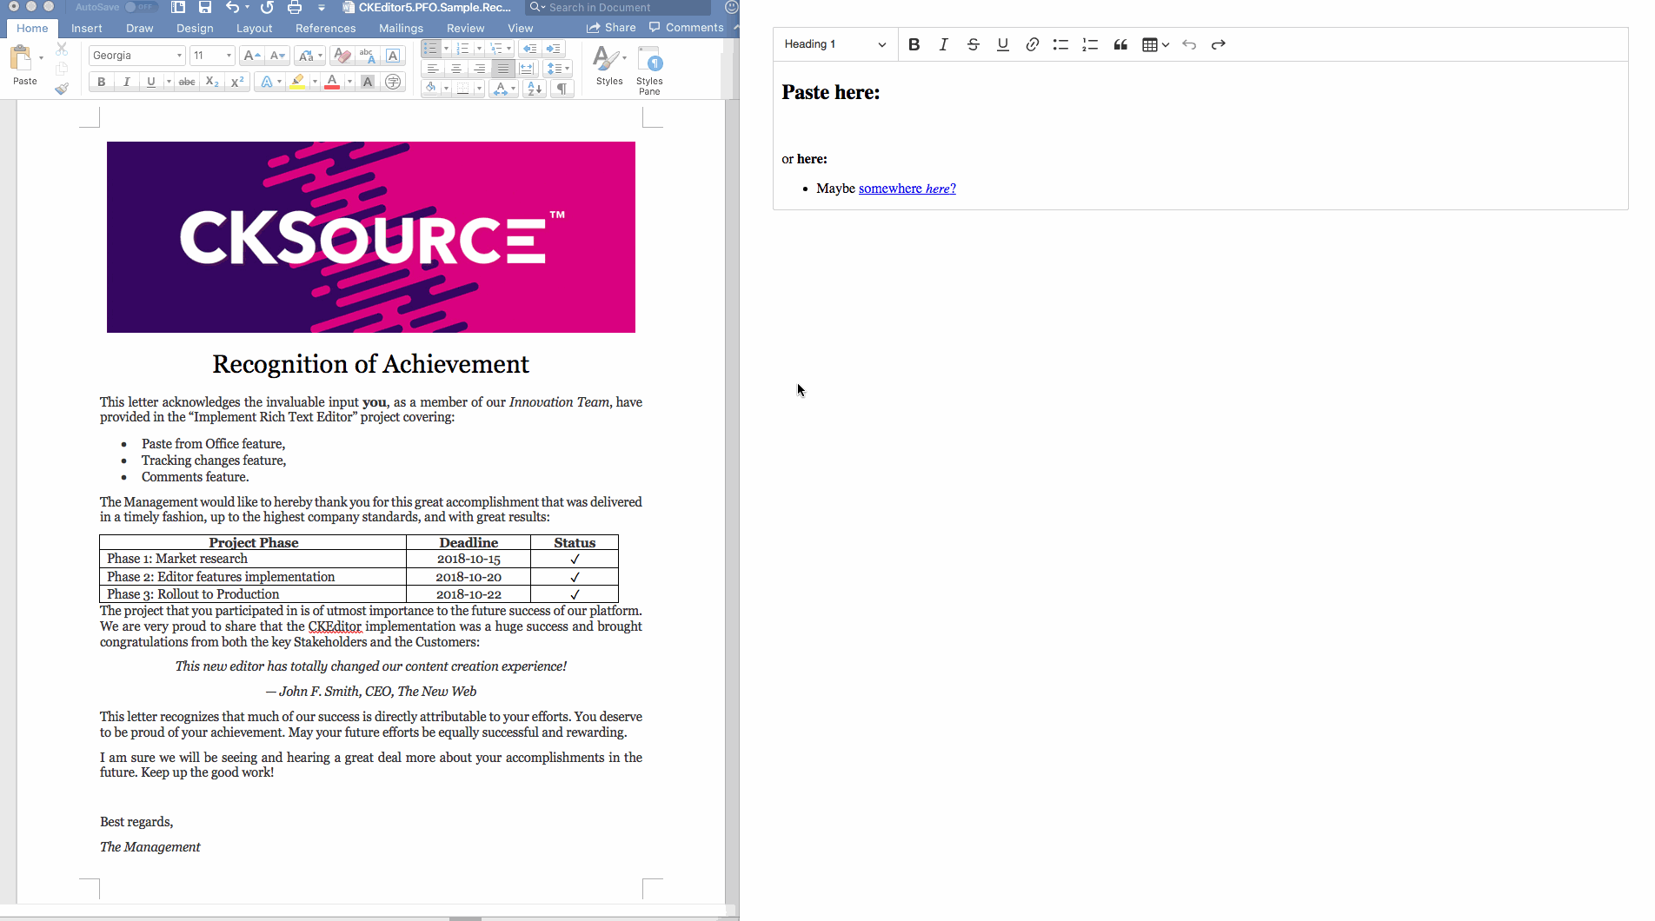This screenshot has height=921, width=1655.
Task: Open CKEditor Heading 1 style dropdown
Action: (834, 44)
